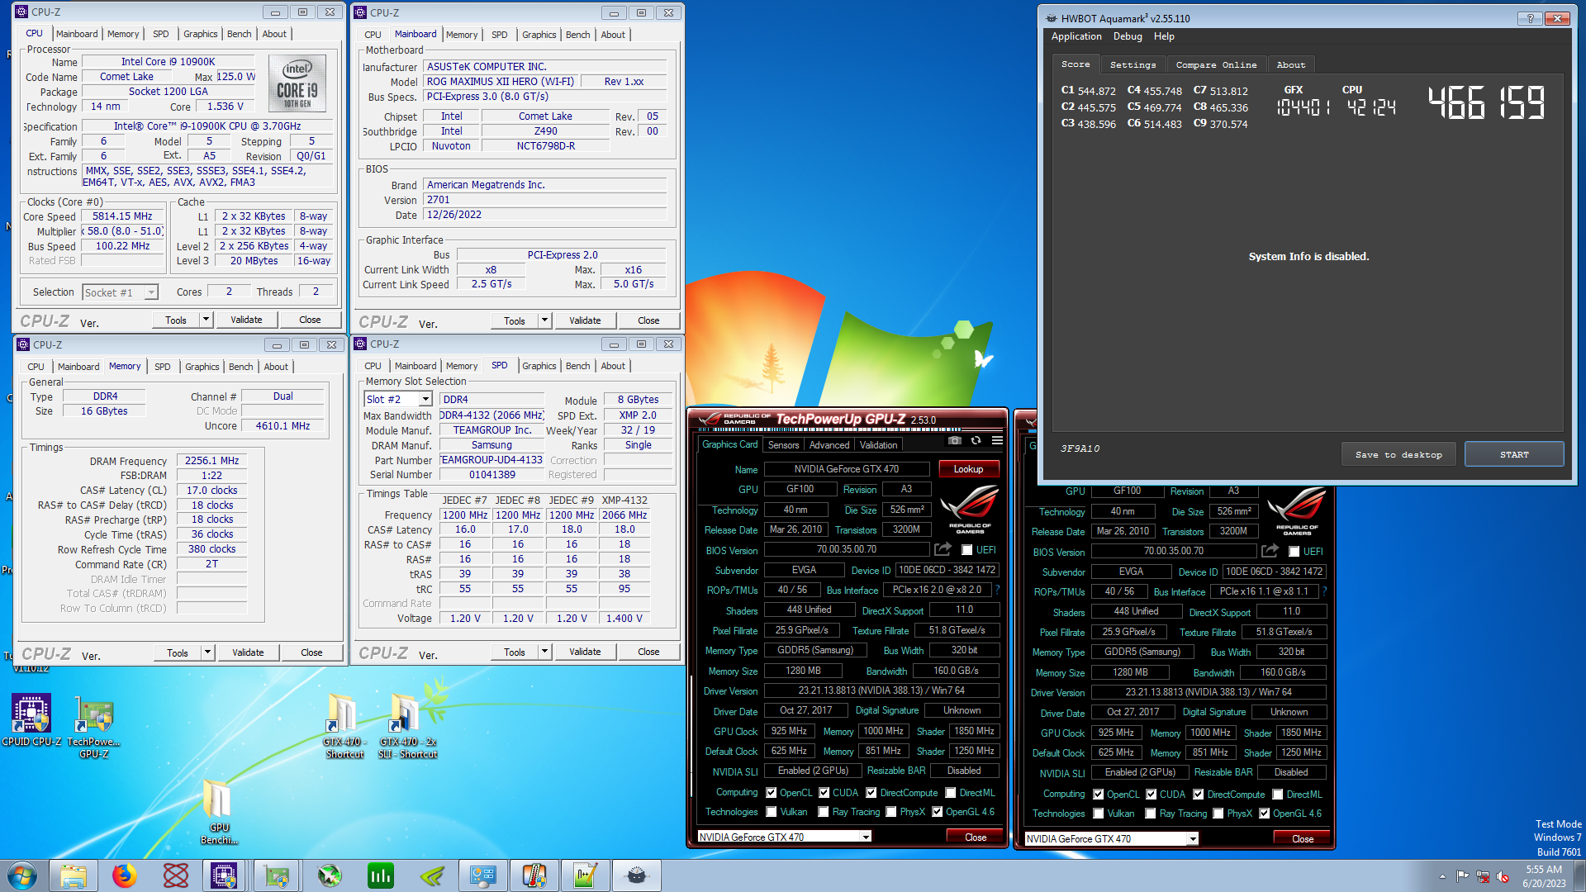The width and height of the screenshot is (1586, 892).
Task: Click Bus Interface question mark in left GPU-Z
Action: pos(997,590)
